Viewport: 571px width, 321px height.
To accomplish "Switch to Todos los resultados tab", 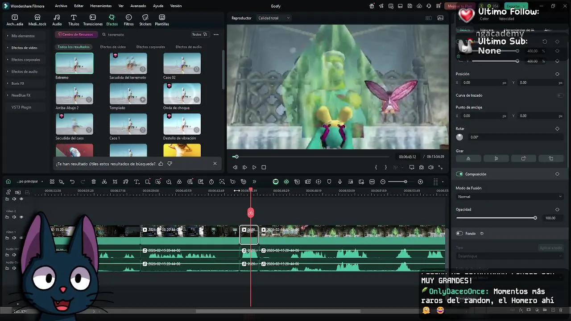I will click(x=74, y=47).
